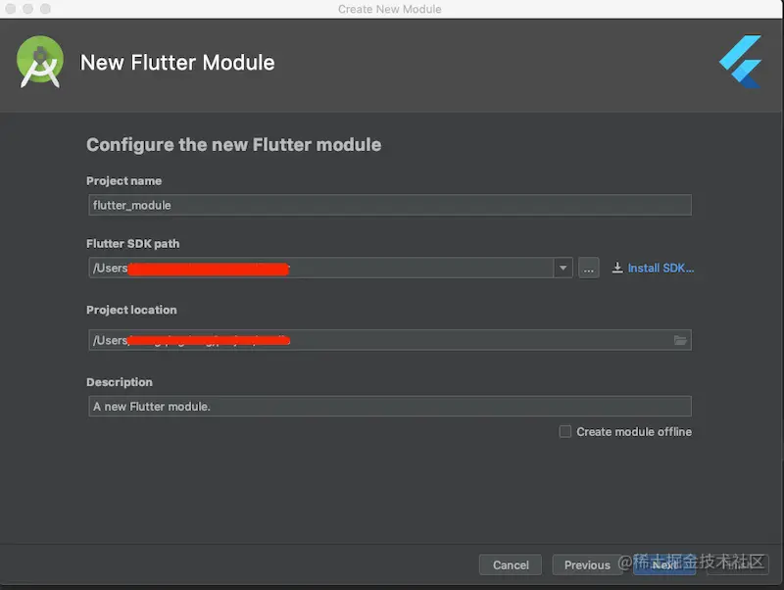Click the Flutter SDK path label
This screenshot has width=784, height=590.
pos(133,243)
